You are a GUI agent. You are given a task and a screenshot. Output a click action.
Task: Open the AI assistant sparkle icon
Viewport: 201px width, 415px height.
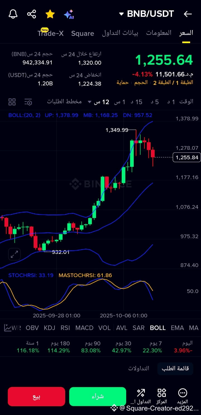pos(69,14)
